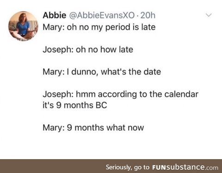Viewport: 222px width, 173px height.
Task: Click the word "calendar" in the tweet
Action: 181,94
